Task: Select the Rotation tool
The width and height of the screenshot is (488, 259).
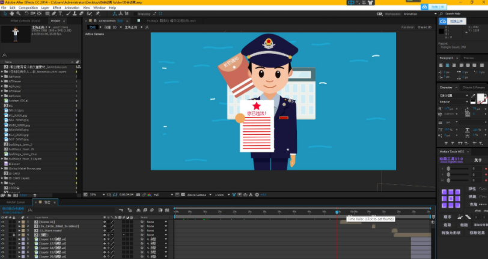Action: [x=26, y=14]
